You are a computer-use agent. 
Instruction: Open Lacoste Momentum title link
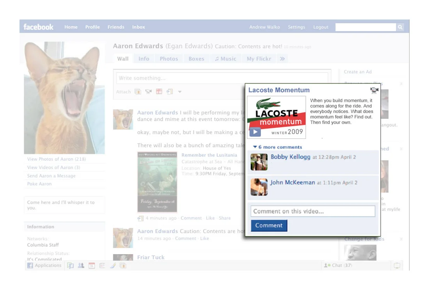pos(279,90)
